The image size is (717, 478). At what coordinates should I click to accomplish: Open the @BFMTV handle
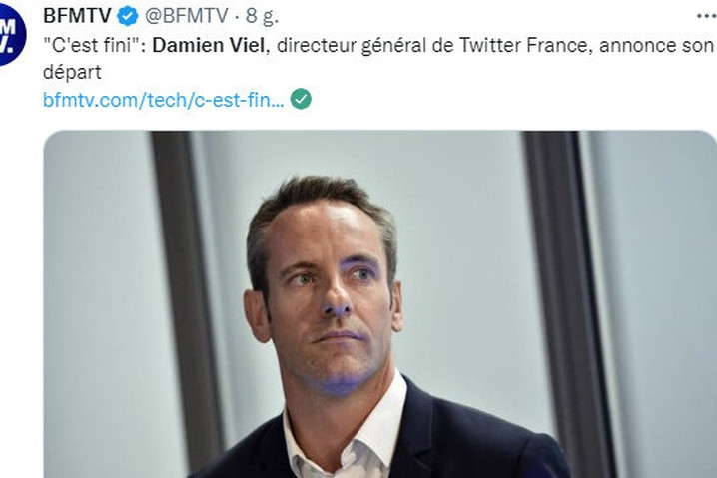coord(186,16)
